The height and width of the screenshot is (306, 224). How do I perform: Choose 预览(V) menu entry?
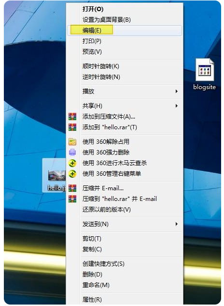tap(125, 52)
